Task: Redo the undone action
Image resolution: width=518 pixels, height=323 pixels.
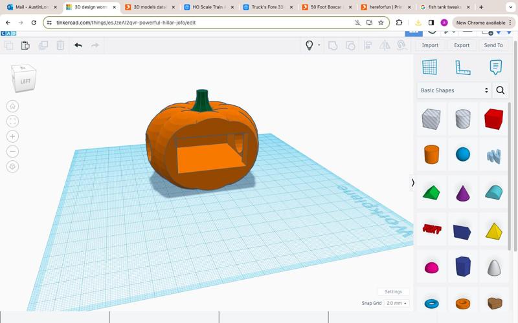Action: point(95,45)
